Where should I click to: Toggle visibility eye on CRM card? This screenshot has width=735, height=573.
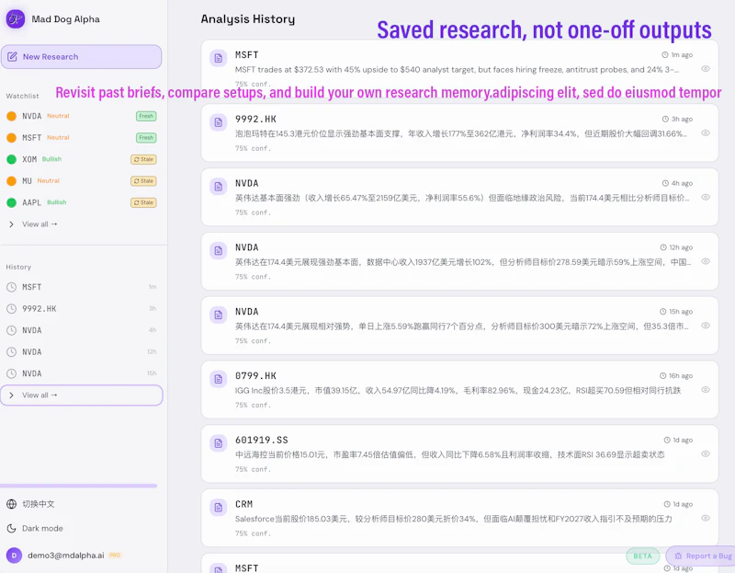[x=705, y=518]
